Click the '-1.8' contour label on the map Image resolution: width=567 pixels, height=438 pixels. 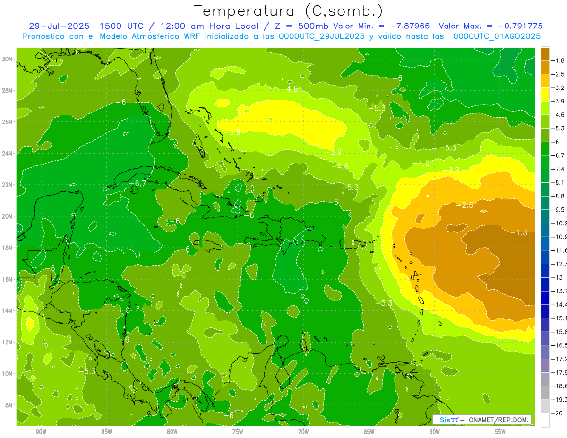click(519, 232)
